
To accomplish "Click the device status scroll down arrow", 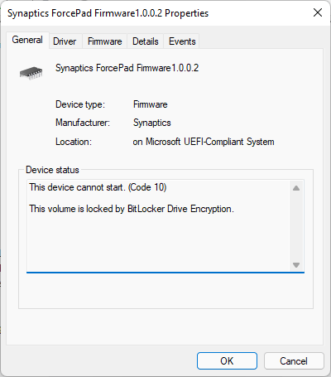I will pyautogui.click(x=296, y=265).
